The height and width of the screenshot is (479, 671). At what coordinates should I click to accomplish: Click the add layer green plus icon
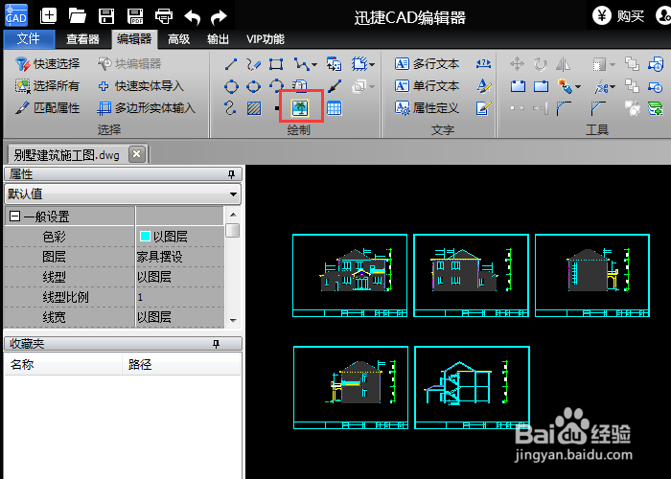click(x=655, y=108)
